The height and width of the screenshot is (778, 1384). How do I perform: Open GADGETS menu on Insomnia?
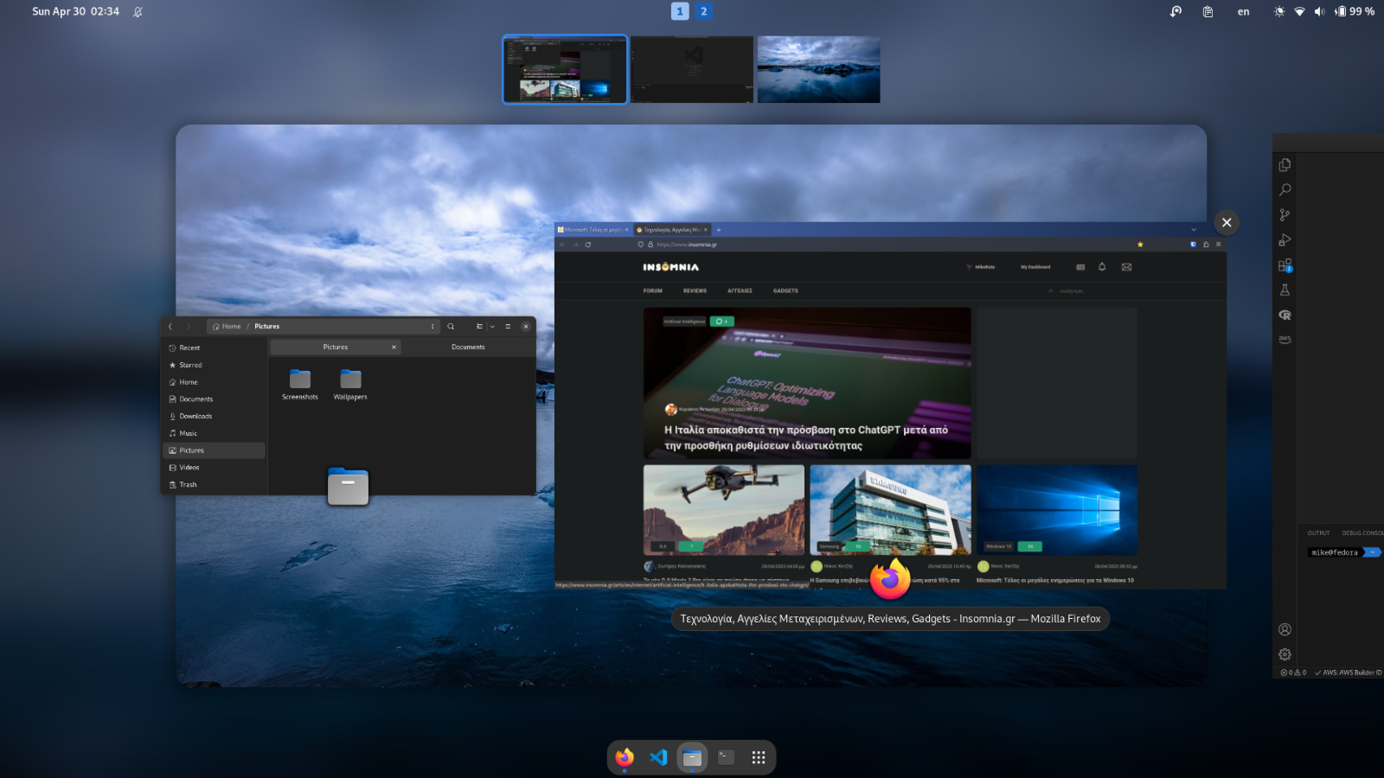785,290
